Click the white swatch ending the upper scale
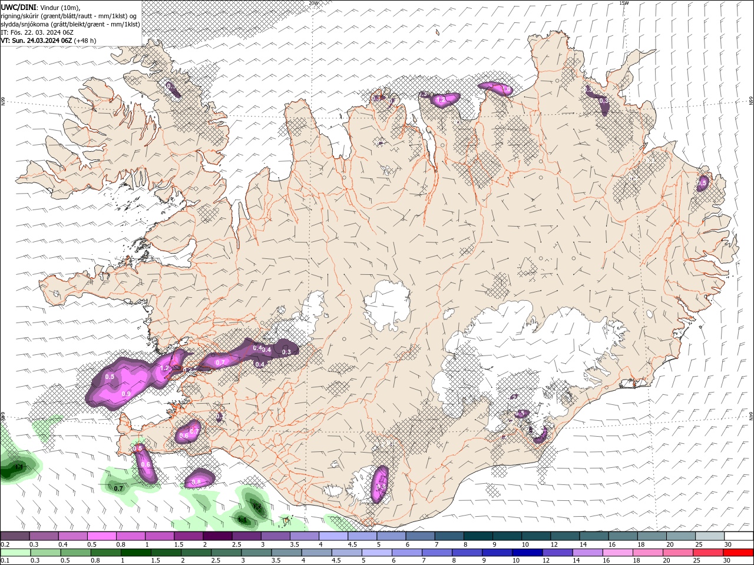 [x=739, y=536]
